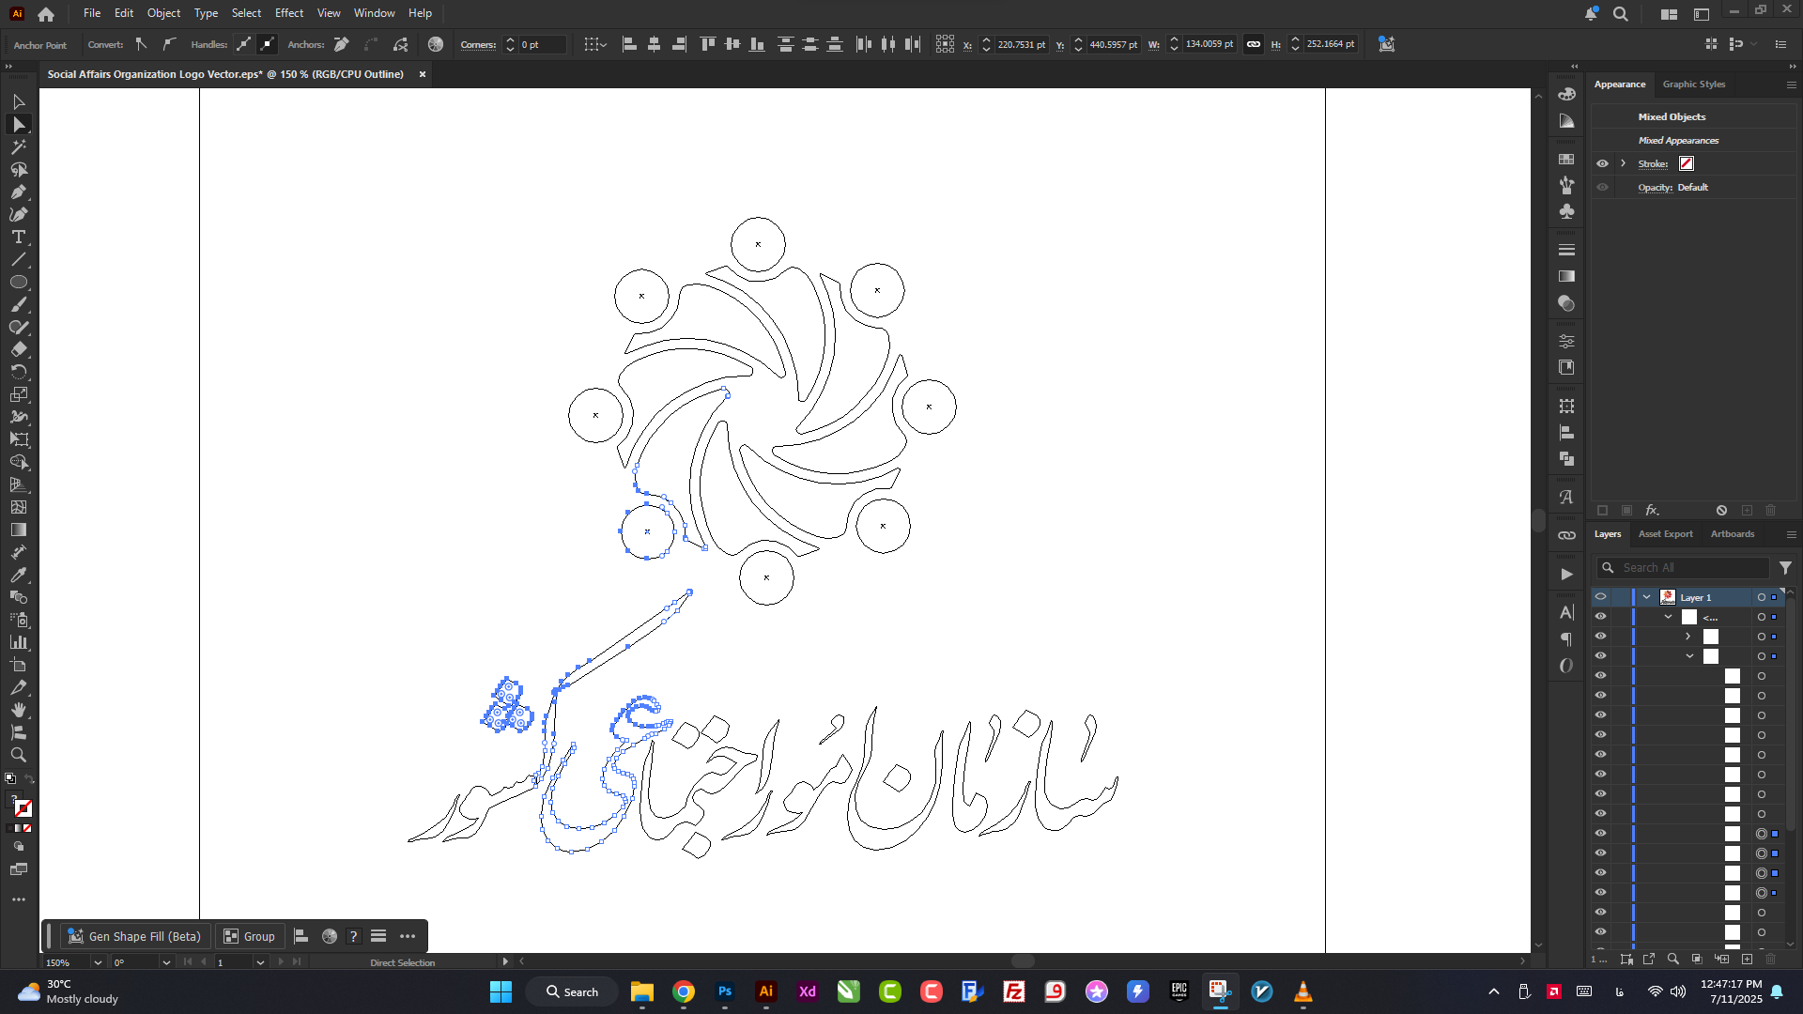This screenshot has width=1803, height=1014.
Task: Toggle eye of sublayer directly below Layer 1
Action: point(1601,617)
